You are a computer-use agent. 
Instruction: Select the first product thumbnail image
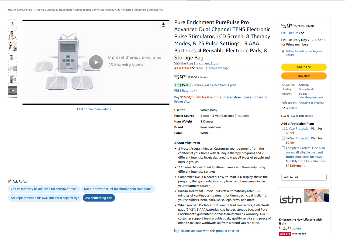click(x=13, y=24)
